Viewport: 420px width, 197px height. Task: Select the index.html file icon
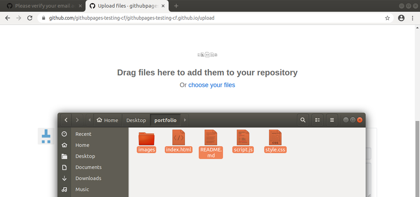click(x=179, y=137)
